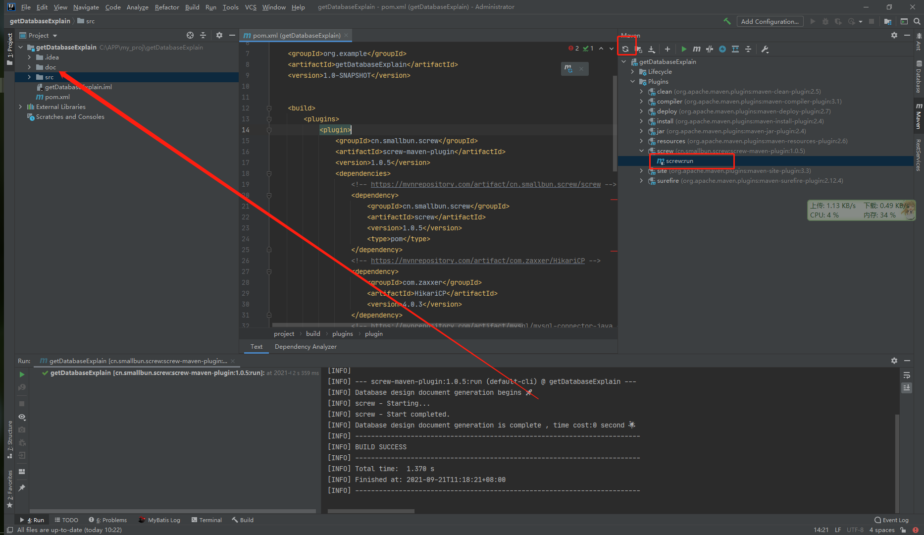924x535 pixels.
Task: Expand the compiler plugin node
Action: pyautogui.click(x=641, y=102)
